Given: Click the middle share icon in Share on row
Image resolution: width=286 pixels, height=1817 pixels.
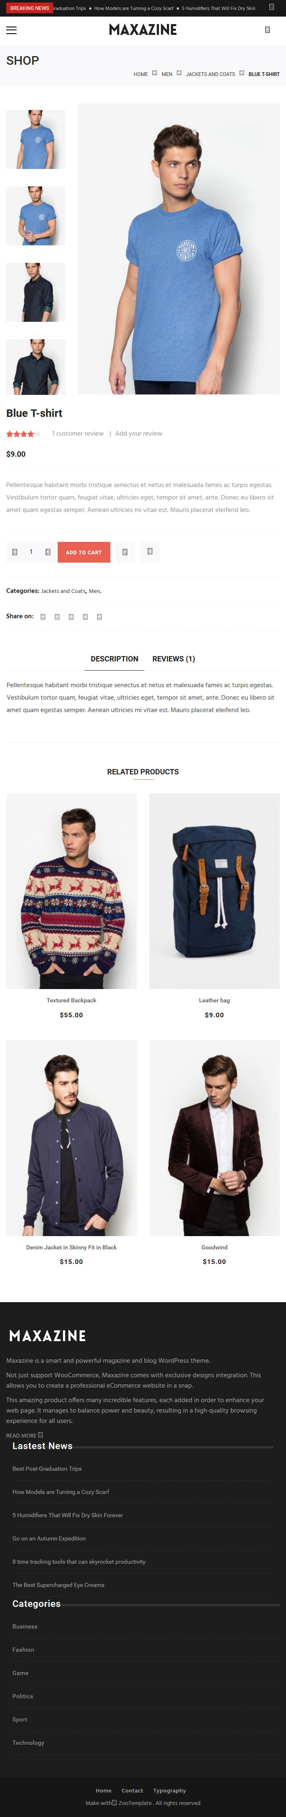Looking at the screenshot, I should 71,617.
